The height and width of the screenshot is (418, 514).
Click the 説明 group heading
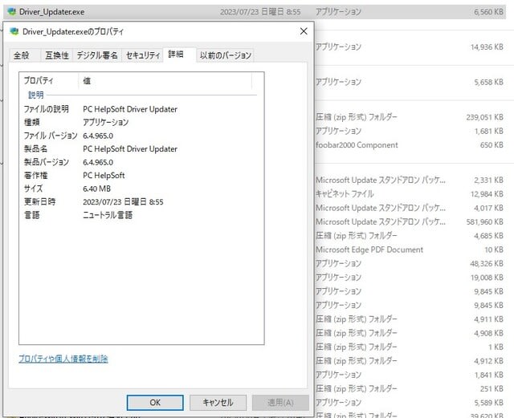(x=36, y=95)
